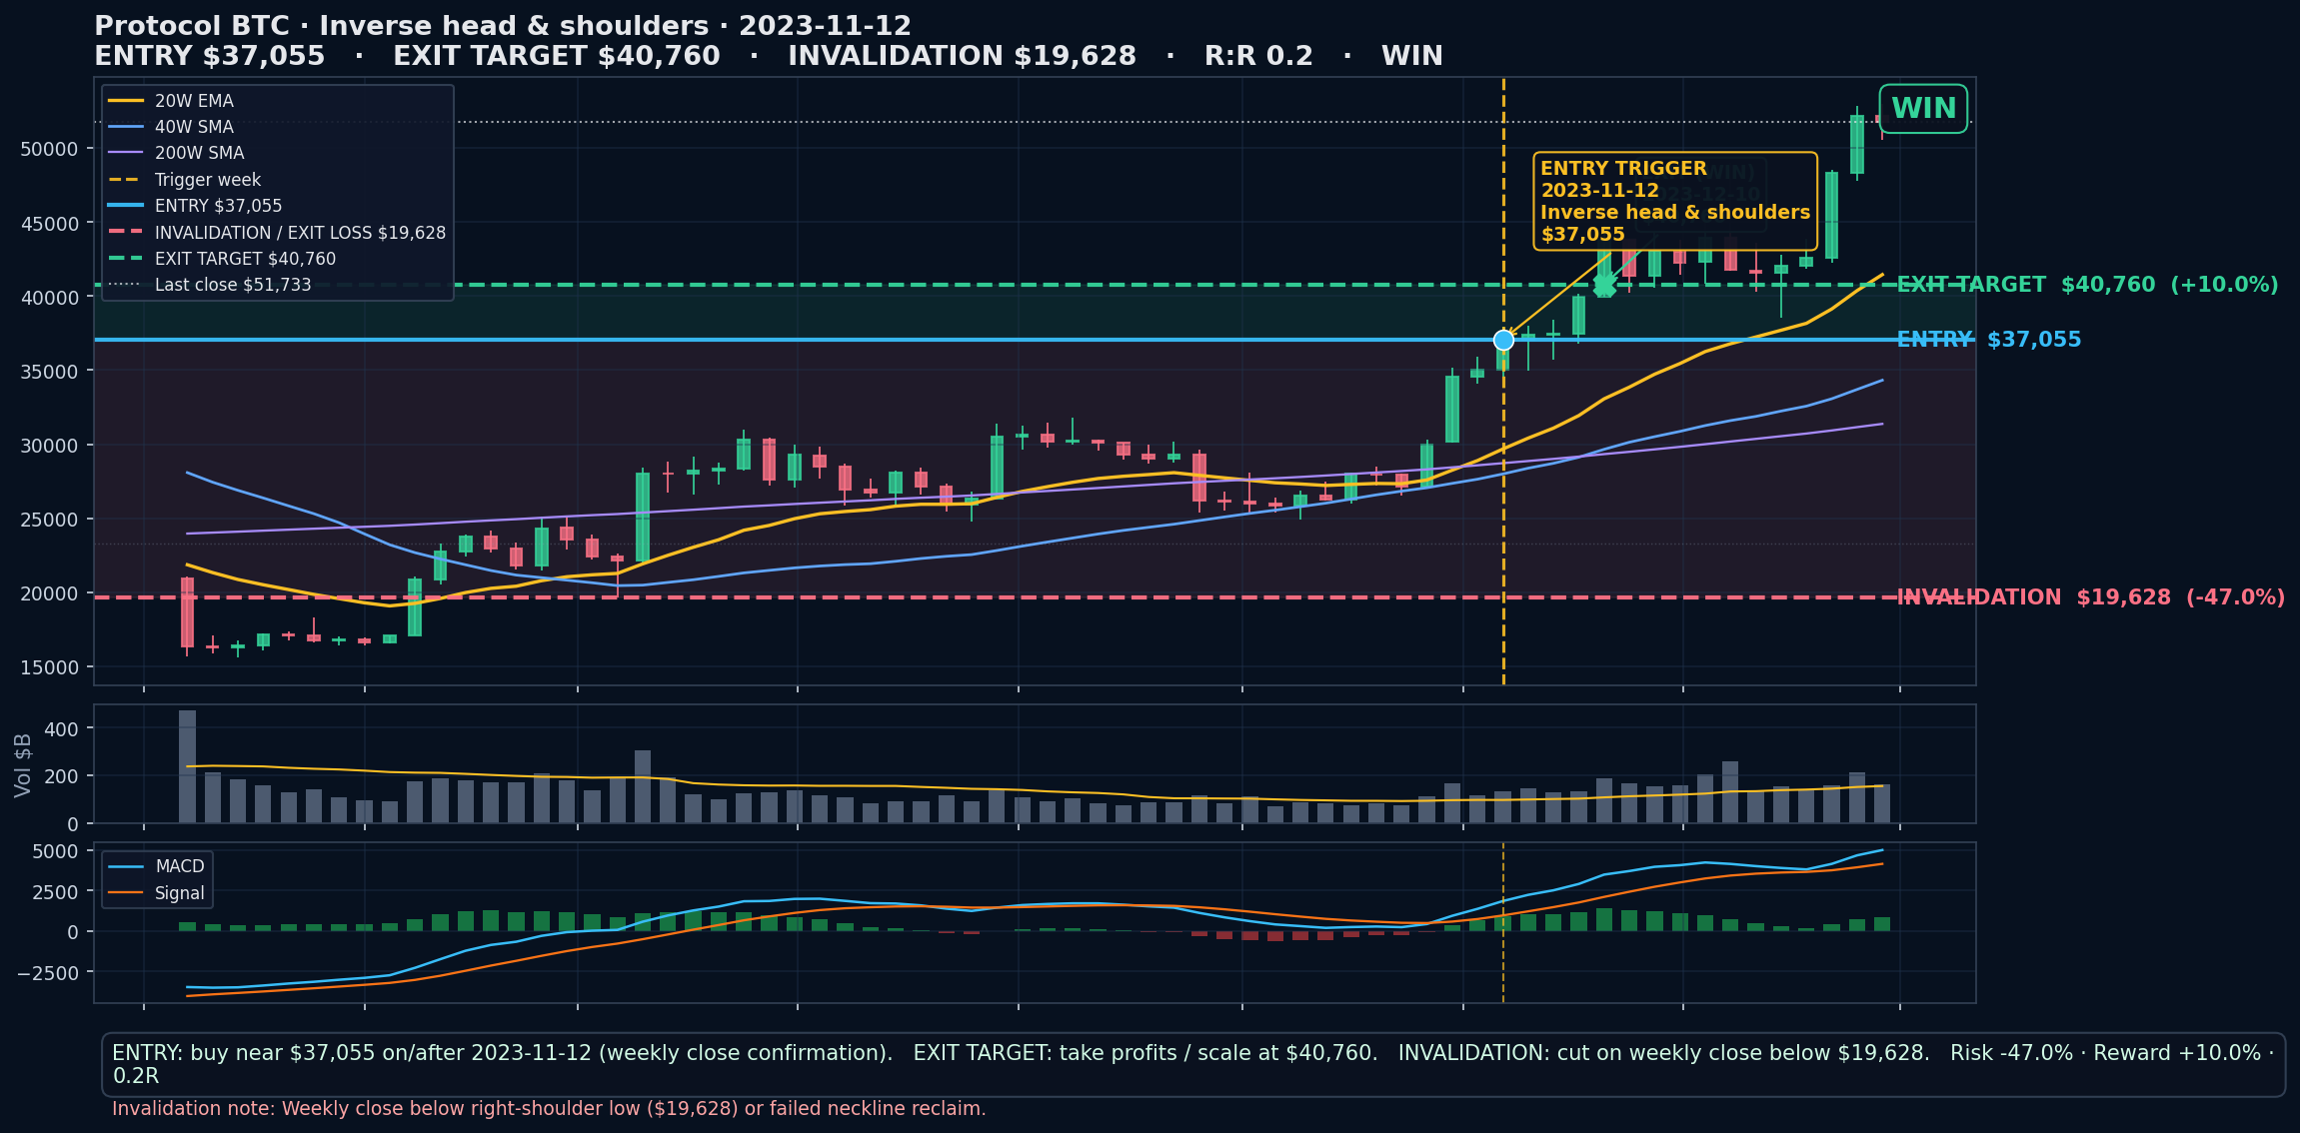This screenshot has height=1133, width=2300.
Task: Click the footer box starting 'ENTRY: buy near $37,055'
Action: [x=1192, y=1064]
